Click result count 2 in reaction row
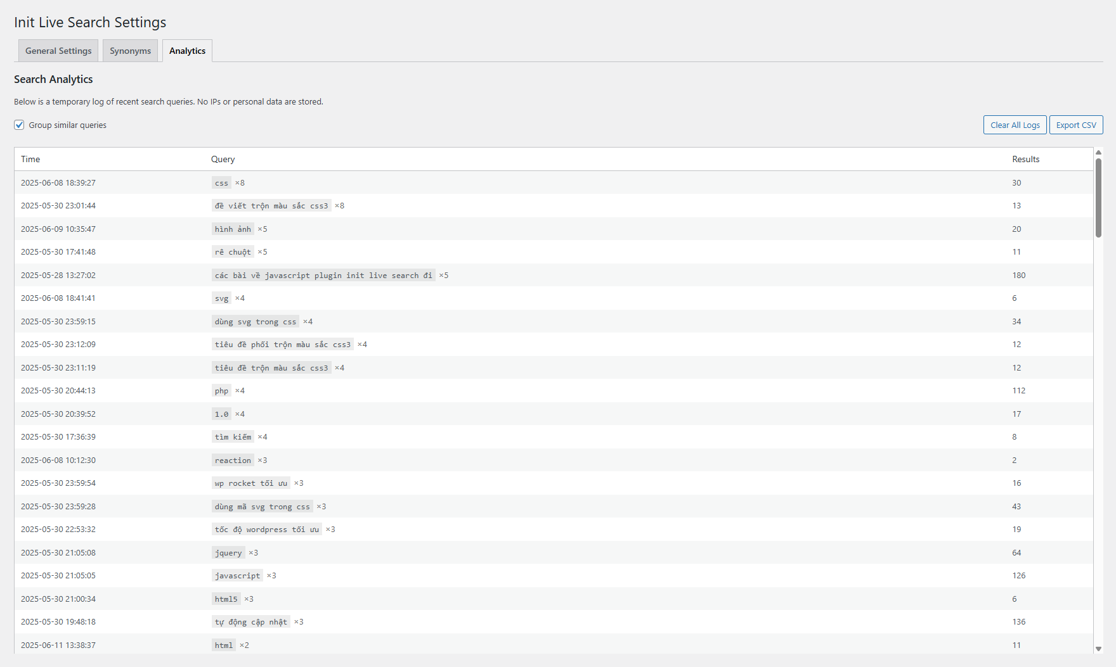The image size is (1116, 667). (1015, 461)
